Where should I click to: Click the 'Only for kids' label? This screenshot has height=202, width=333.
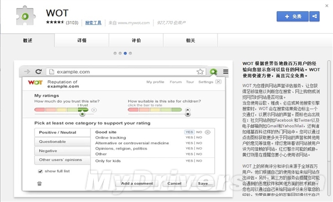tap(108, 161)
